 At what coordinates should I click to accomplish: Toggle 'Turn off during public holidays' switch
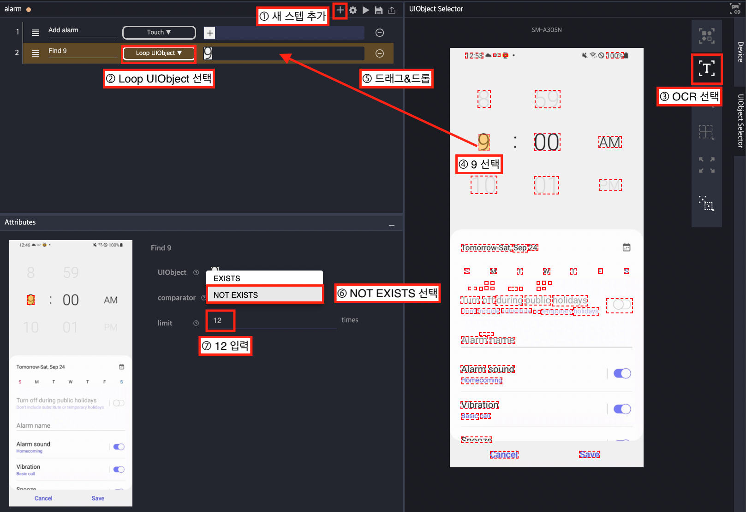click(x=619, y=305)
